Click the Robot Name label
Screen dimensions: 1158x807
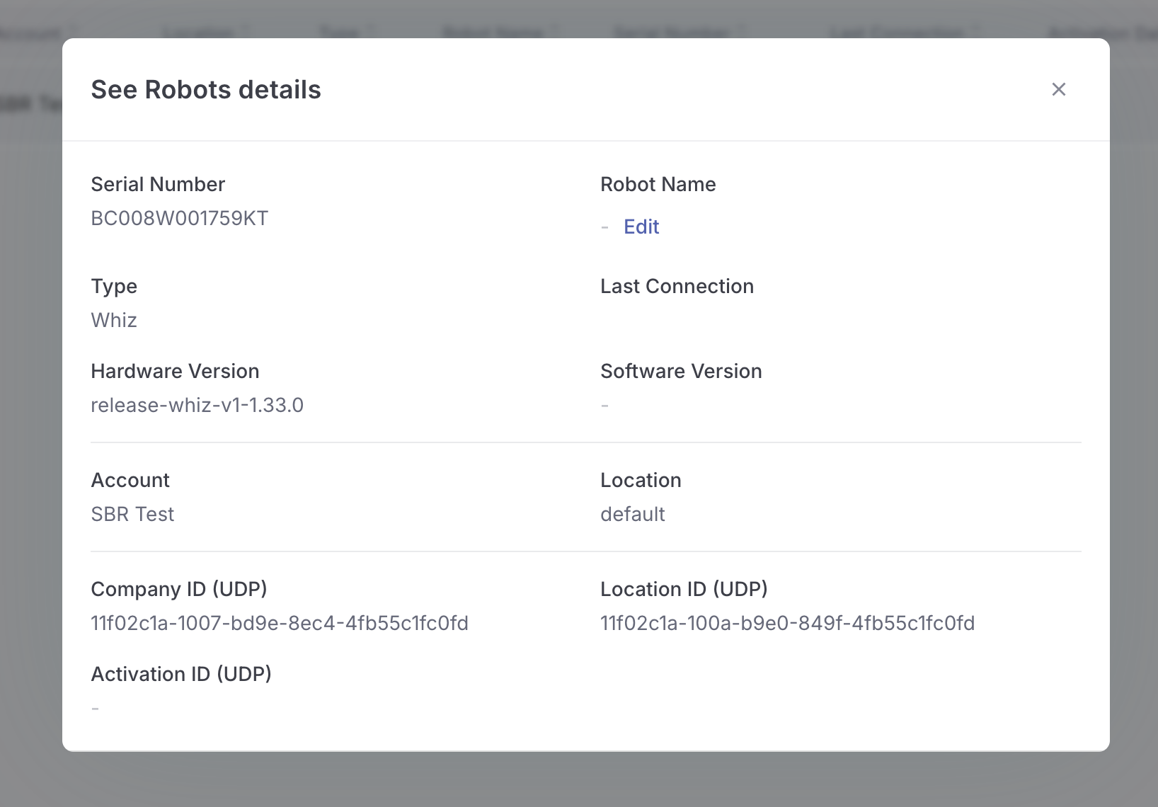click(x=658, y=184)
